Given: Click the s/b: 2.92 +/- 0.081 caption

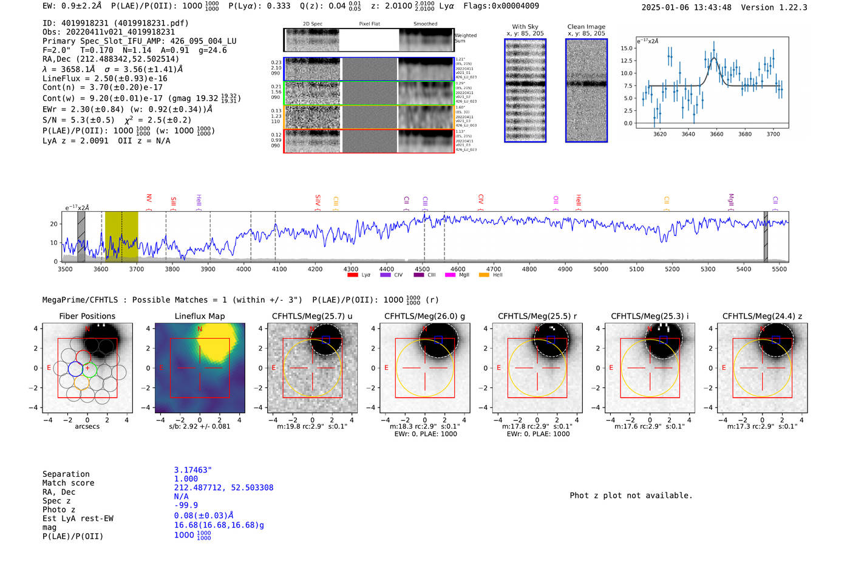Looking at the screenshot, I should tap(200, 426).
